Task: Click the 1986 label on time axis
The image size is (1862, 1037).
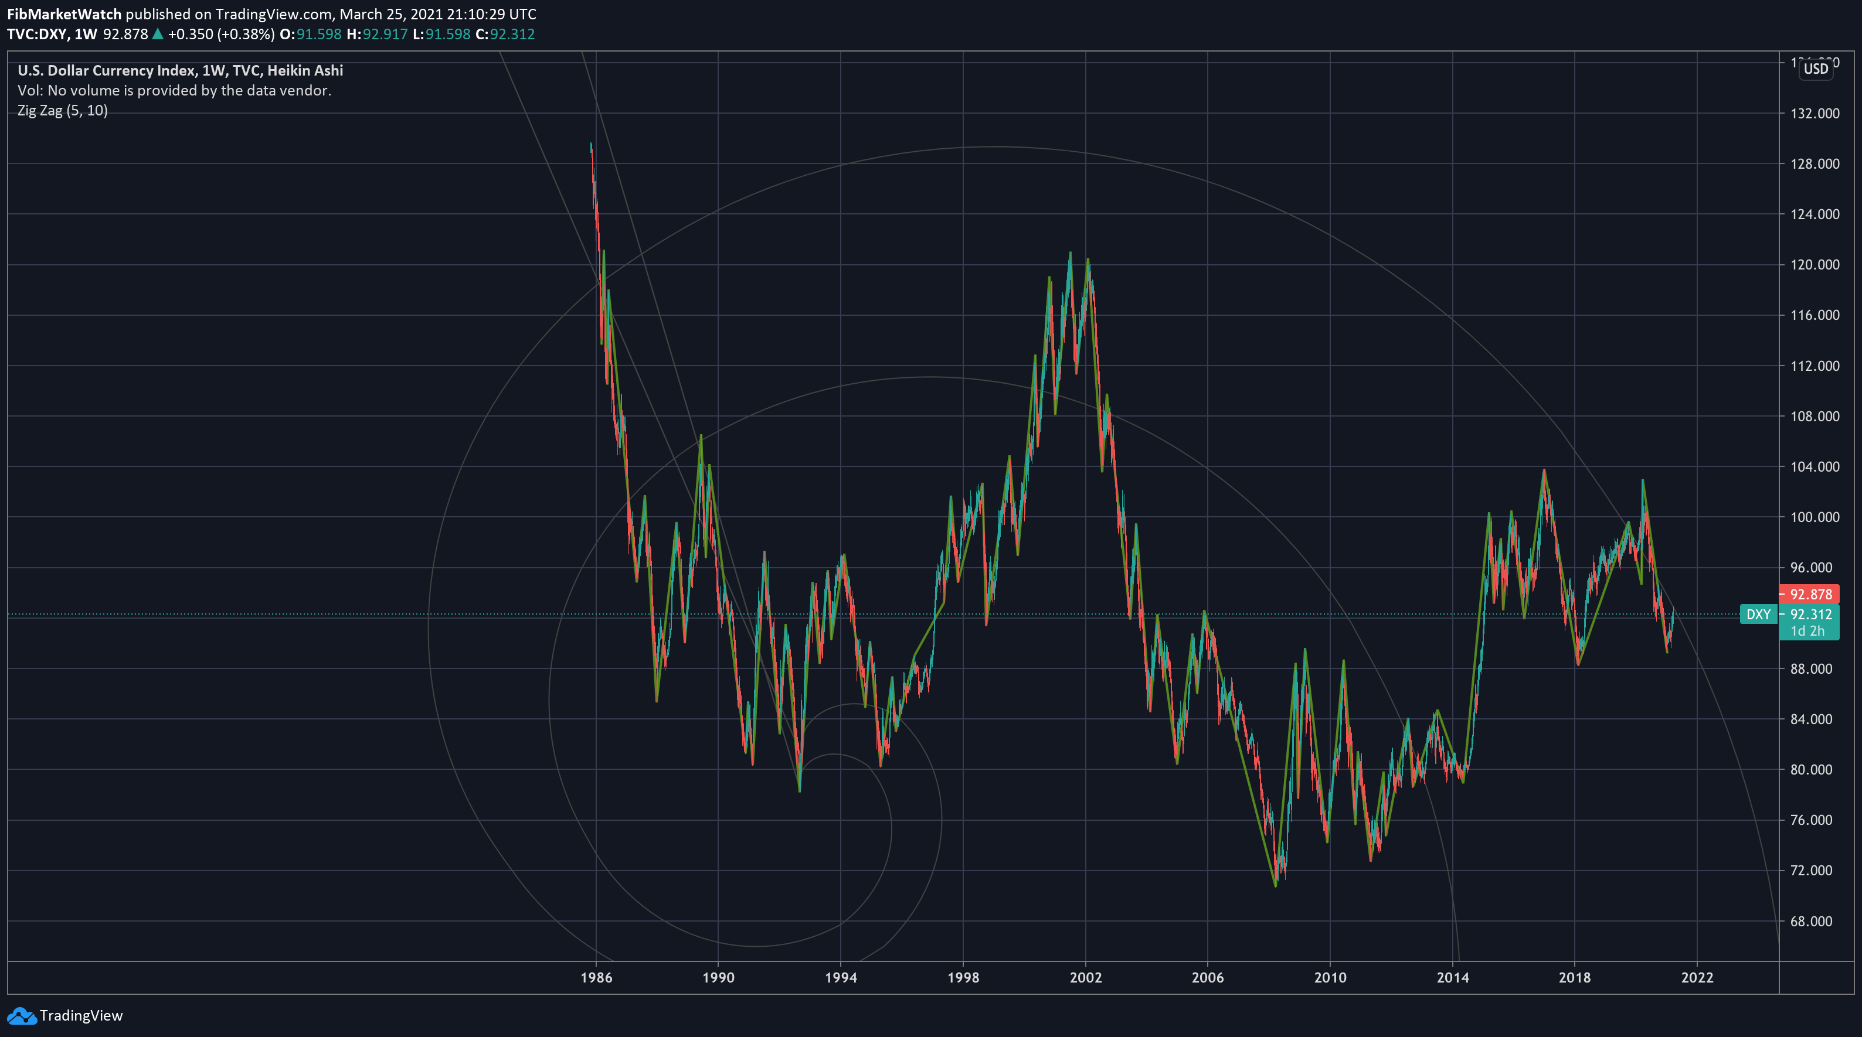Action: [596, 978]
